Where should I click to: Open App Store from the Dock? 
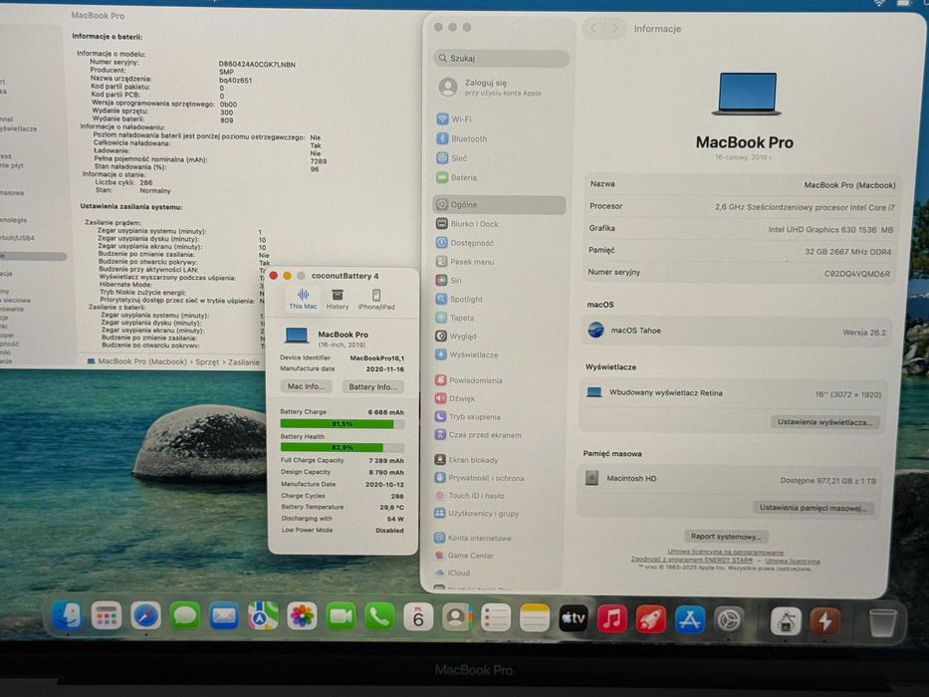tap(690, 620)
